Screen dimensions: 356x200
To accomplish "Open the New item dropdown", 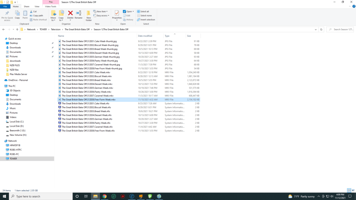I will 100,11.
